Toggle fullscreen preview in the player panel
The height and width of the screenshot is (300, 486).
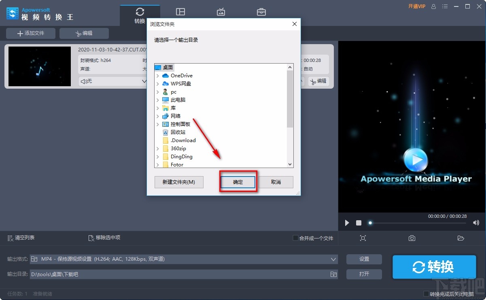coord(363,238)
